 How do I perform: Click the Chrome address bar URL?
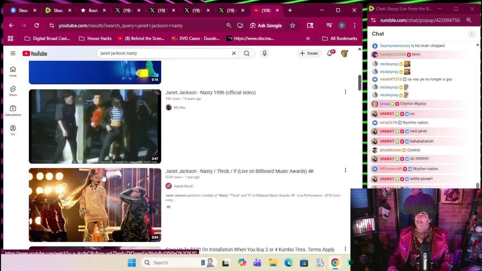[120, 25]
